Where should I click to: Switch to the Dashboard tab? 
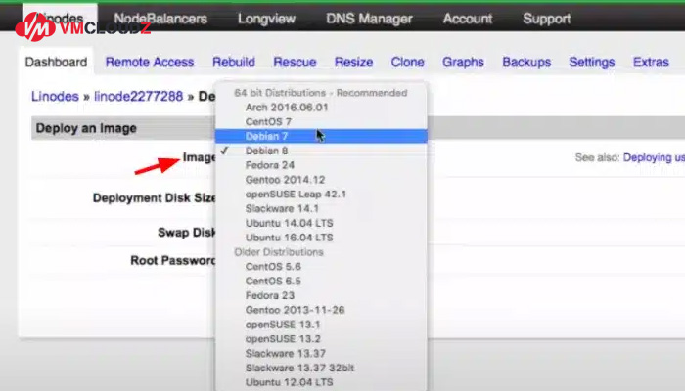click(56, 62)
